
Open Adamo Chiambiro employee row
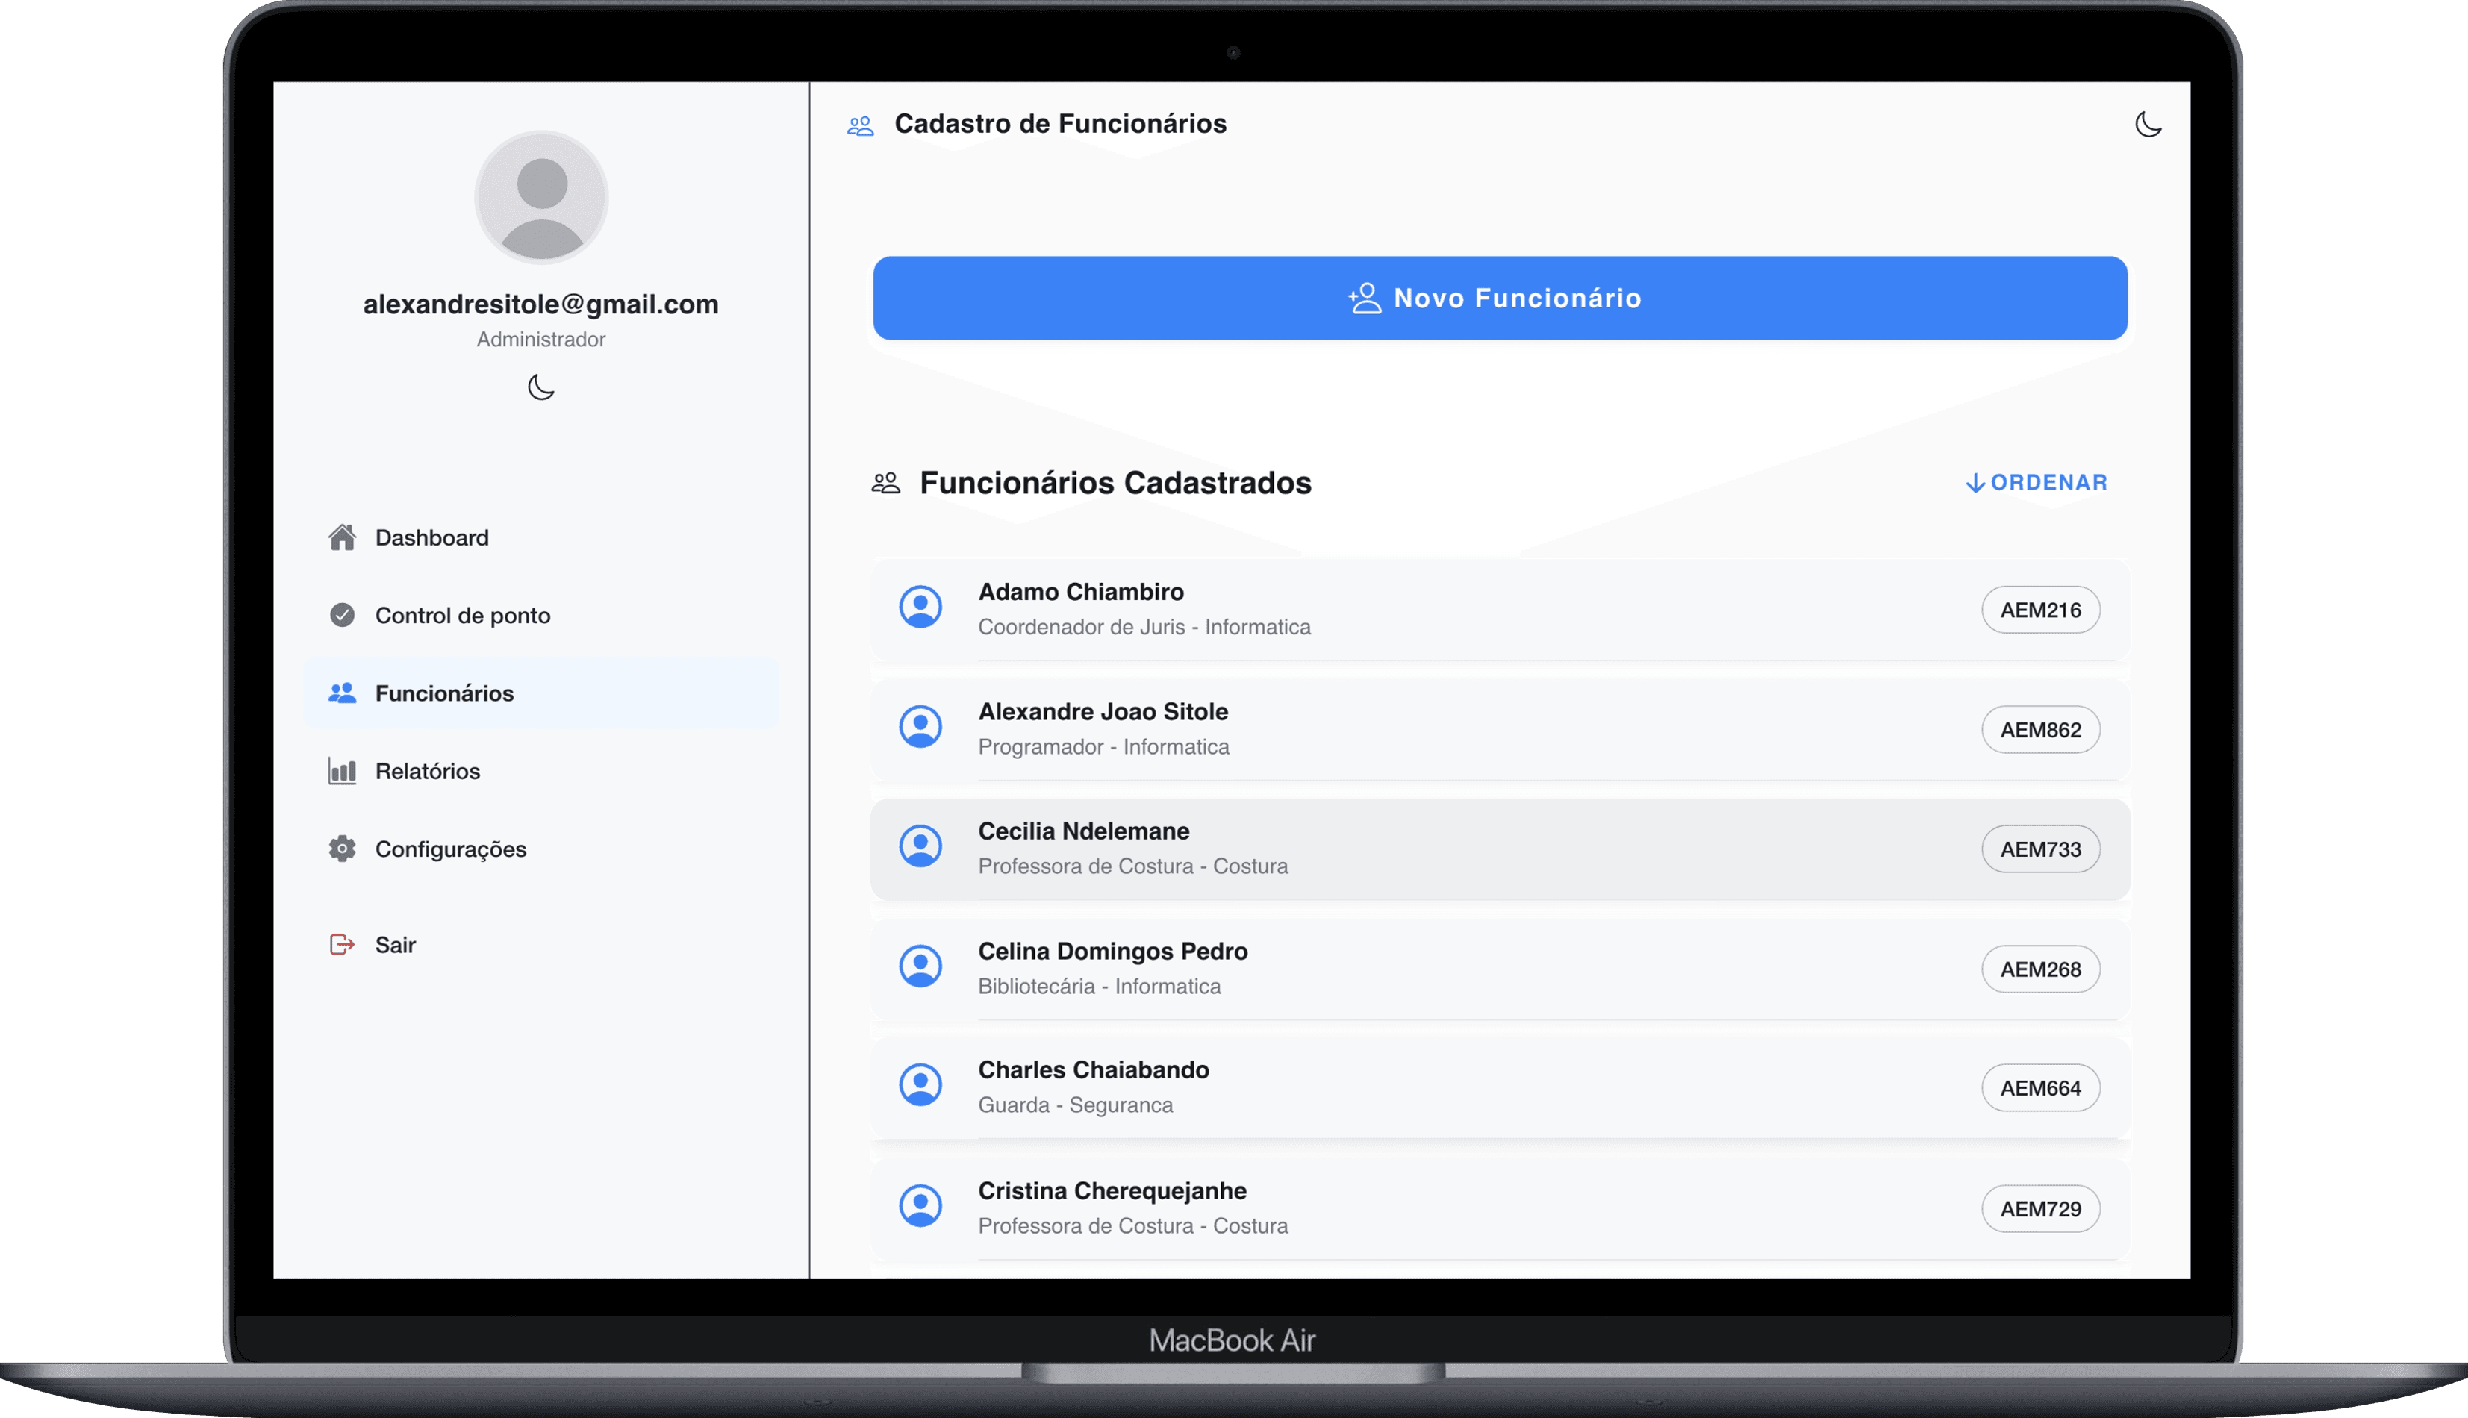point(1500,609)
